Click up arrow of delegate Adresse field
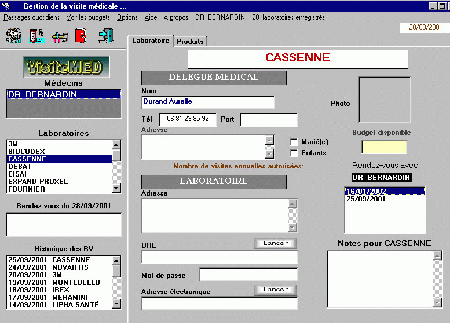This screenshot has height=323, width=450. [x=269, y=140]
